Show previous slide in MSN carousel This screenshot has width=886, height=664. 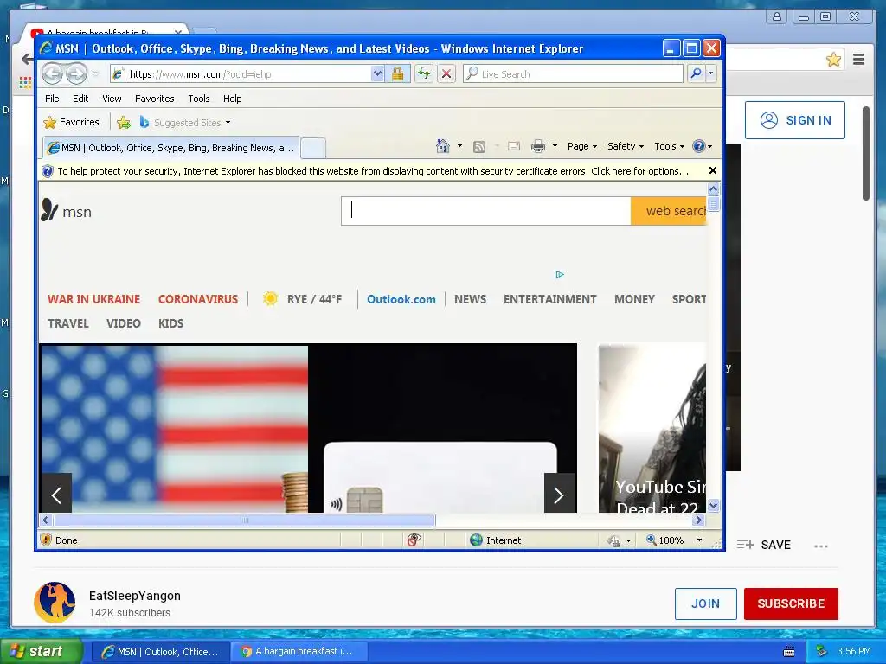56,495
